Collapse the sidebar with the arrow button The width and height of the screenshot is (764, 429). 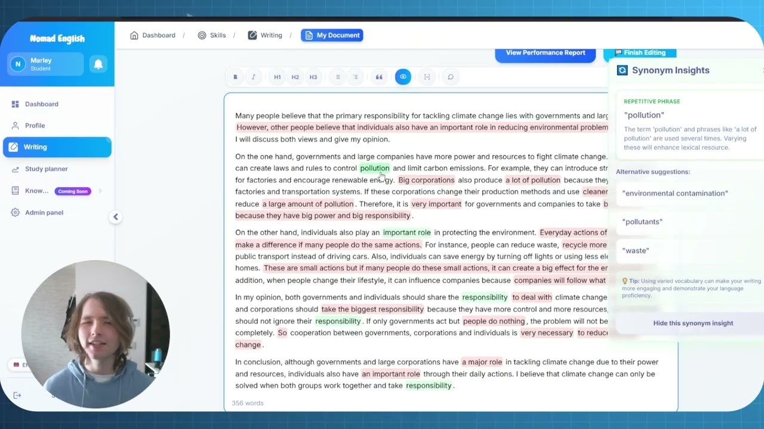116,217
